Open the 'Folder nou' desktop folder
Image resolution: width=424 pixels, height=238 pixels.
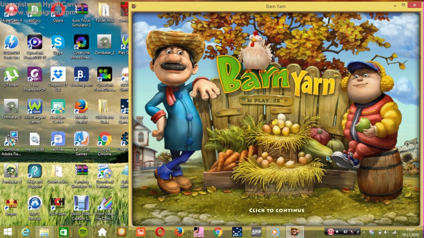pyautogui.click(x=105, y=13)
